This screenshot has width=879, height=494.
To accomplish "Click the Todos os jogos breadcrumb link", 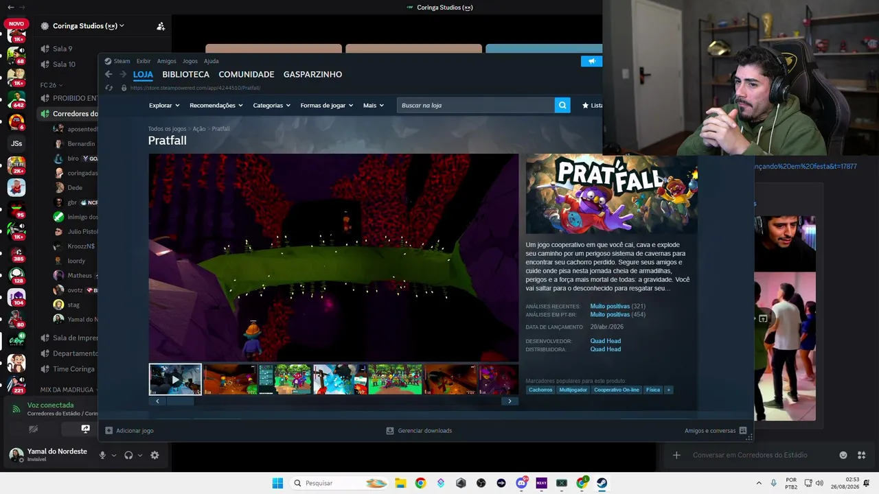I will pos(167,129).
